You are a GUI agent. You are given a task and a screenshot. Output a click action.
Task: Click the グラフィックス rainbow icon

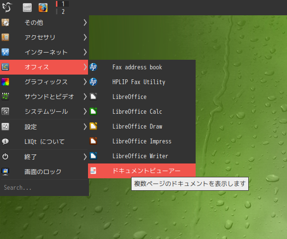5,82
